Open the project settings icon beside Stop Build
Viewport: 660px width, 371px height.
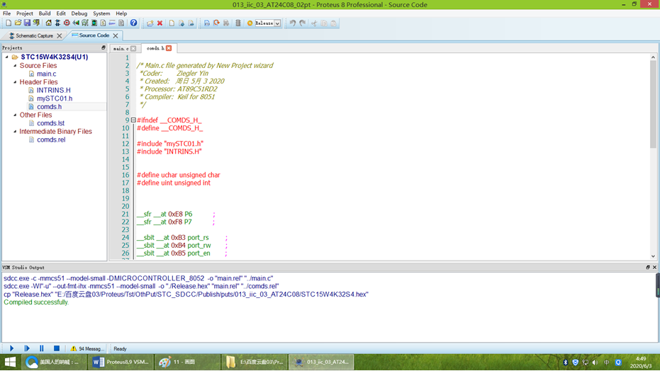[x=238, y=23]
